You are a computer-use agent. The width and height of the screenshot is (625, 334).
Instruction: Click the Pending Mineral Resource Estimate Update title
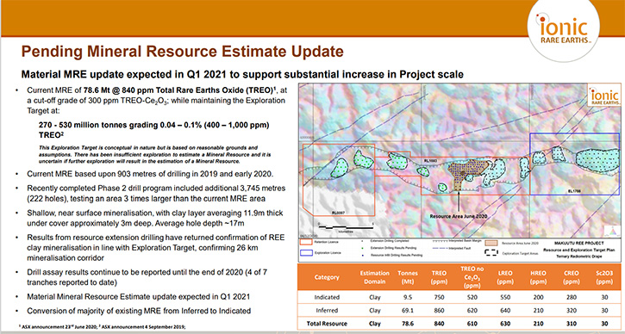(x=182, y=52)
